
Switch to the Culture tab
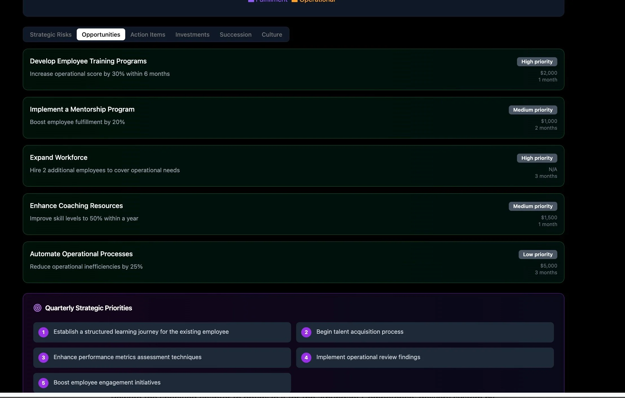[x=272, y=34]
